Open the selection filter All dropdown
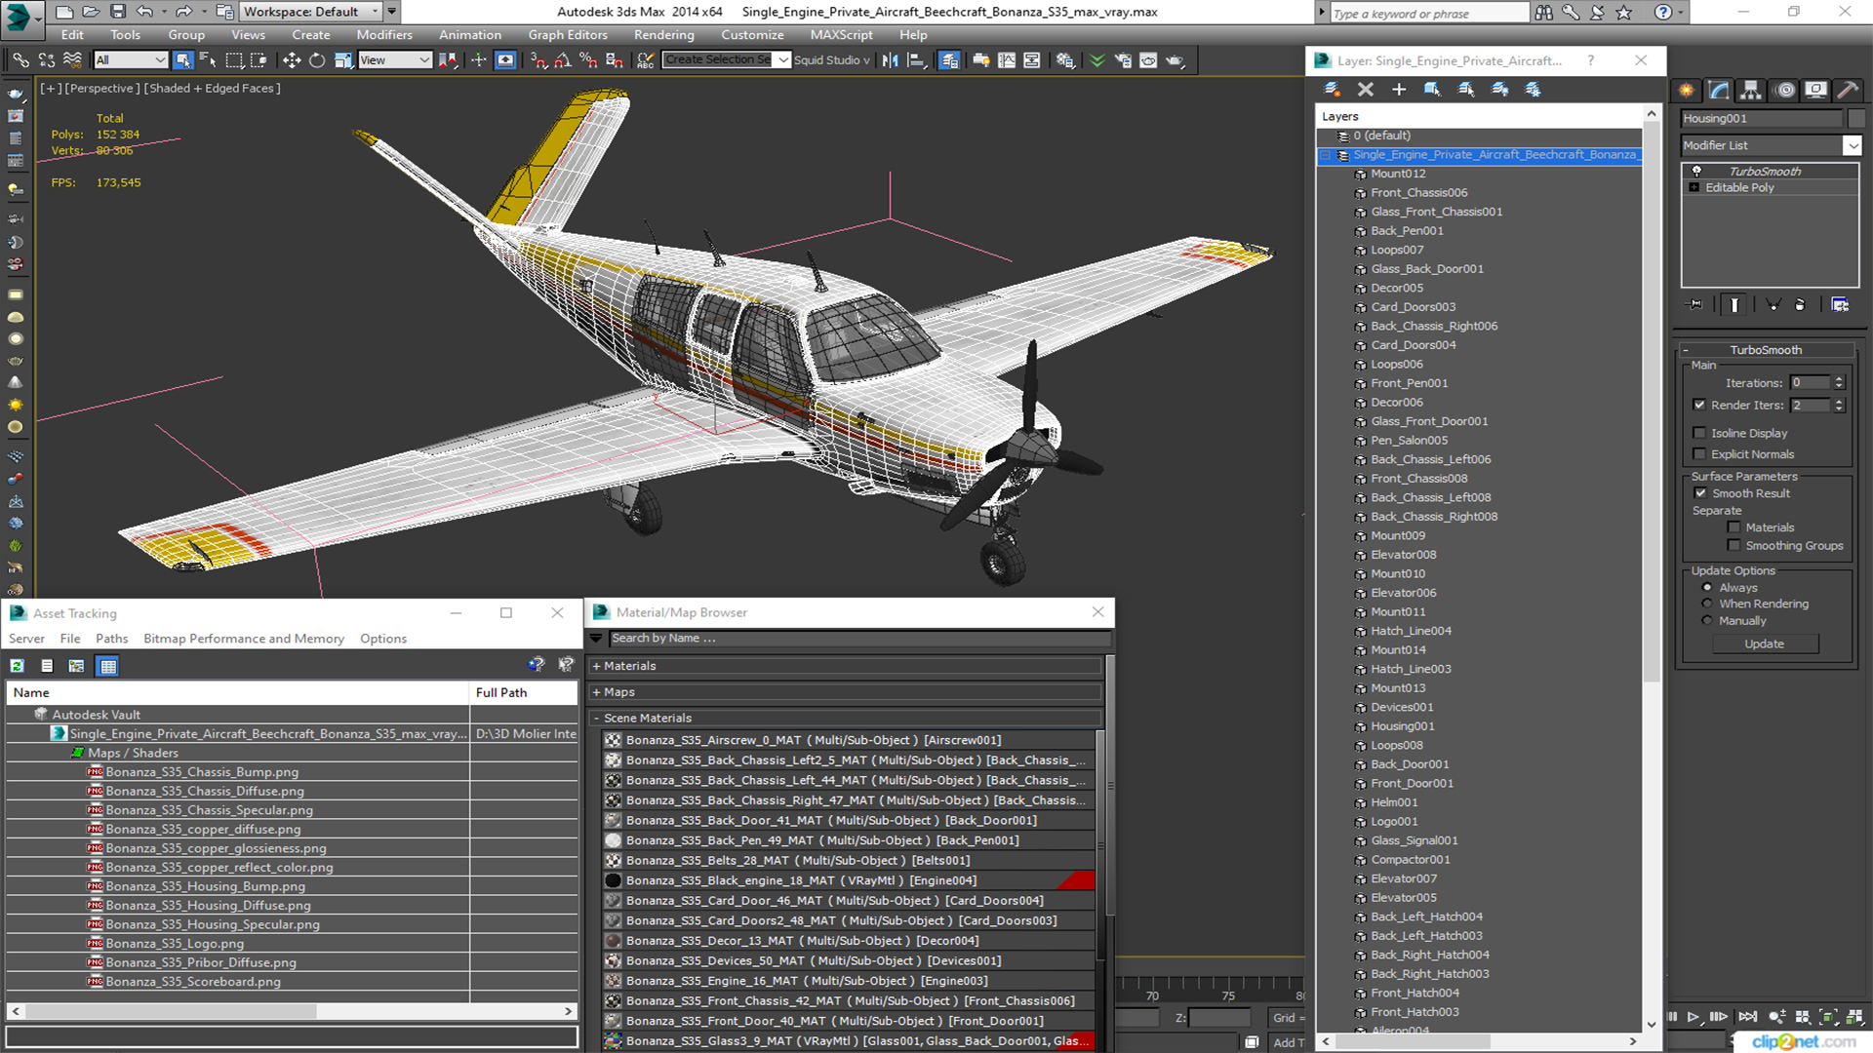1873x1053 pixels. tap(131, 60)
